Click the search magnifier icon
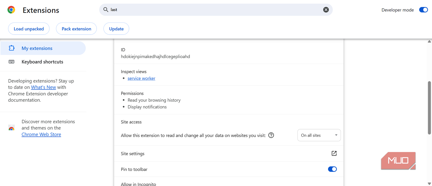This screenshot has width=432, height=186. tap(106, 10)
